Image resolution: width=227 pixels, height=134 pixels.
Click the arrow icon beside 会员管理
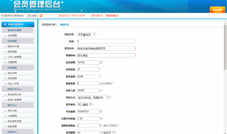click(5, 36)
